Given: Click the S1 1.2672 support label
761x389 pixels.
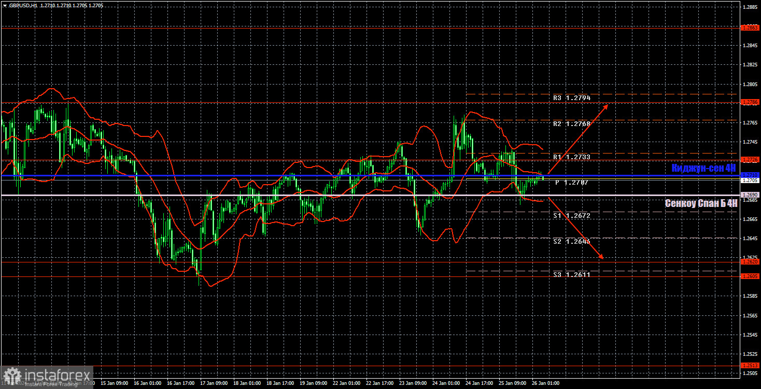Looking at the screenshot, I should pos(571,215).
